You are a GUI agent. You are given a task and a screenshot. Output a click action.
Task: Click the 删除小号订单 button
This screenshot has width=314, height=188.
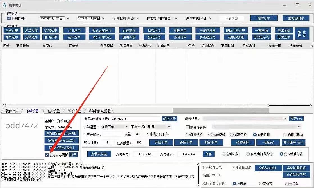pyautogui.click(x=236, y=30)
